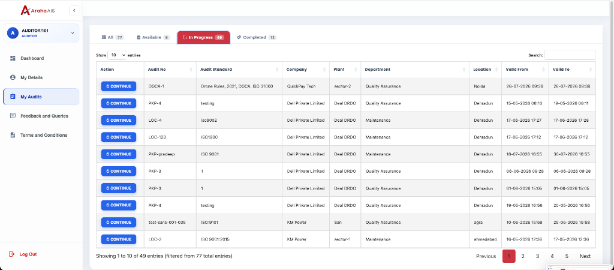614x270 pixels.
Task: Sort table by Valid From column
Action: click(525, 70)
